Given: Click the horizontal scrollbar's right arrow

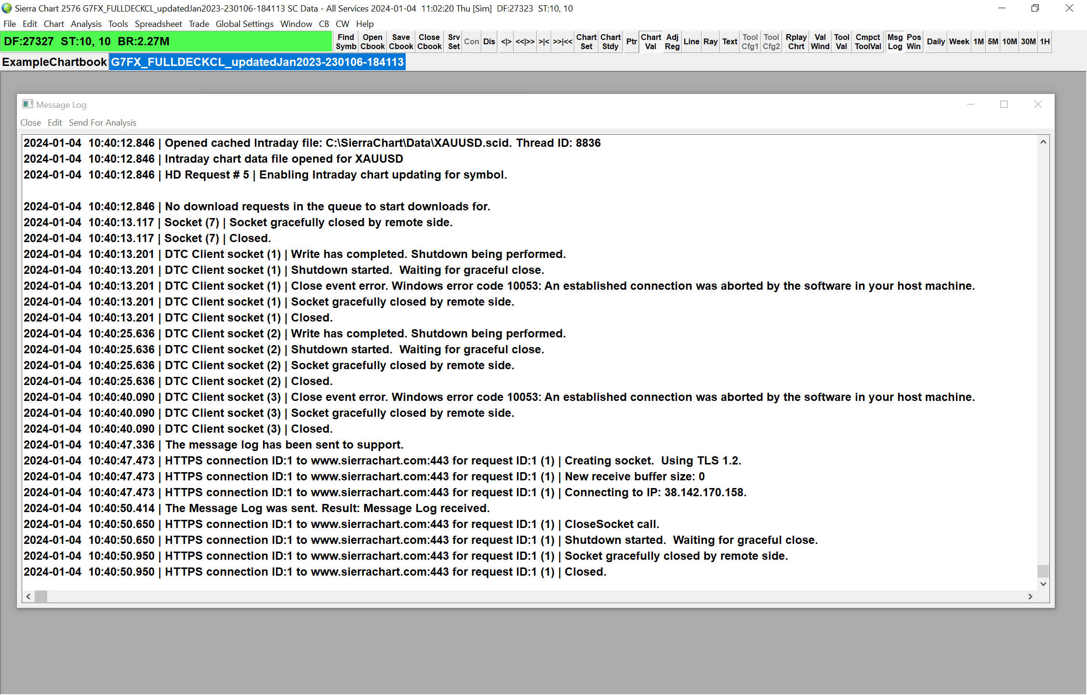Looking at the screenshot, I should 1030,596.
